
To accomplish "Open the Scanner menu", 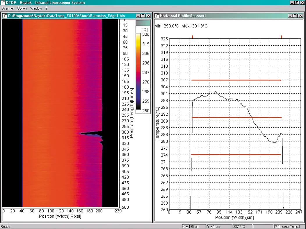I will click(8, 8).
